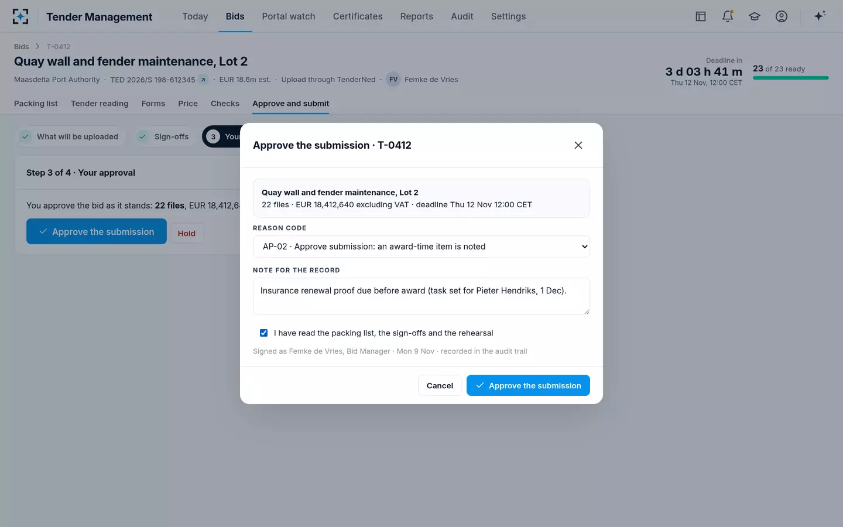843x527 pixels.
Task: Click the step 3 pill
Action: click(x=221, y=136)
